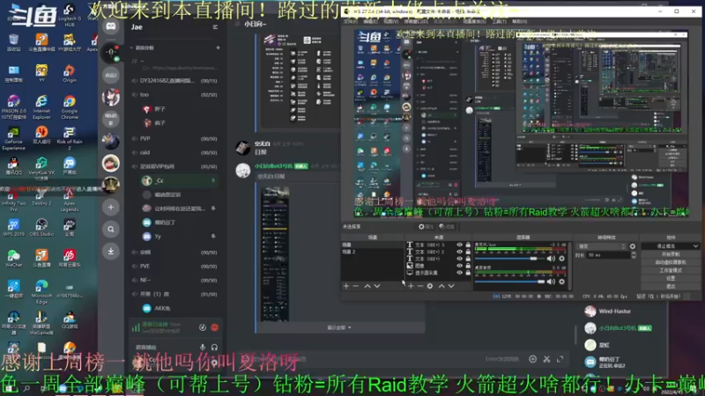
Task: Open 文件(F) menu in OBS
Action: click(351, 21)
